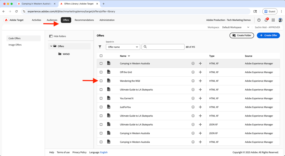Screen dimensions: 285x156
Task: Click the Create Offer button
Action: 268,35
